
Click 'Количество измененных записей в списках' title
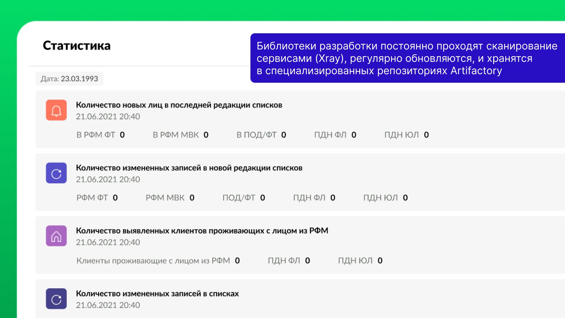(x=157, y=294)
